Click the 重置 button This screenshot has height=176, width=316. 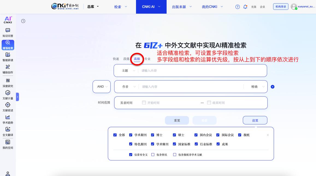(x=177, y=120)
